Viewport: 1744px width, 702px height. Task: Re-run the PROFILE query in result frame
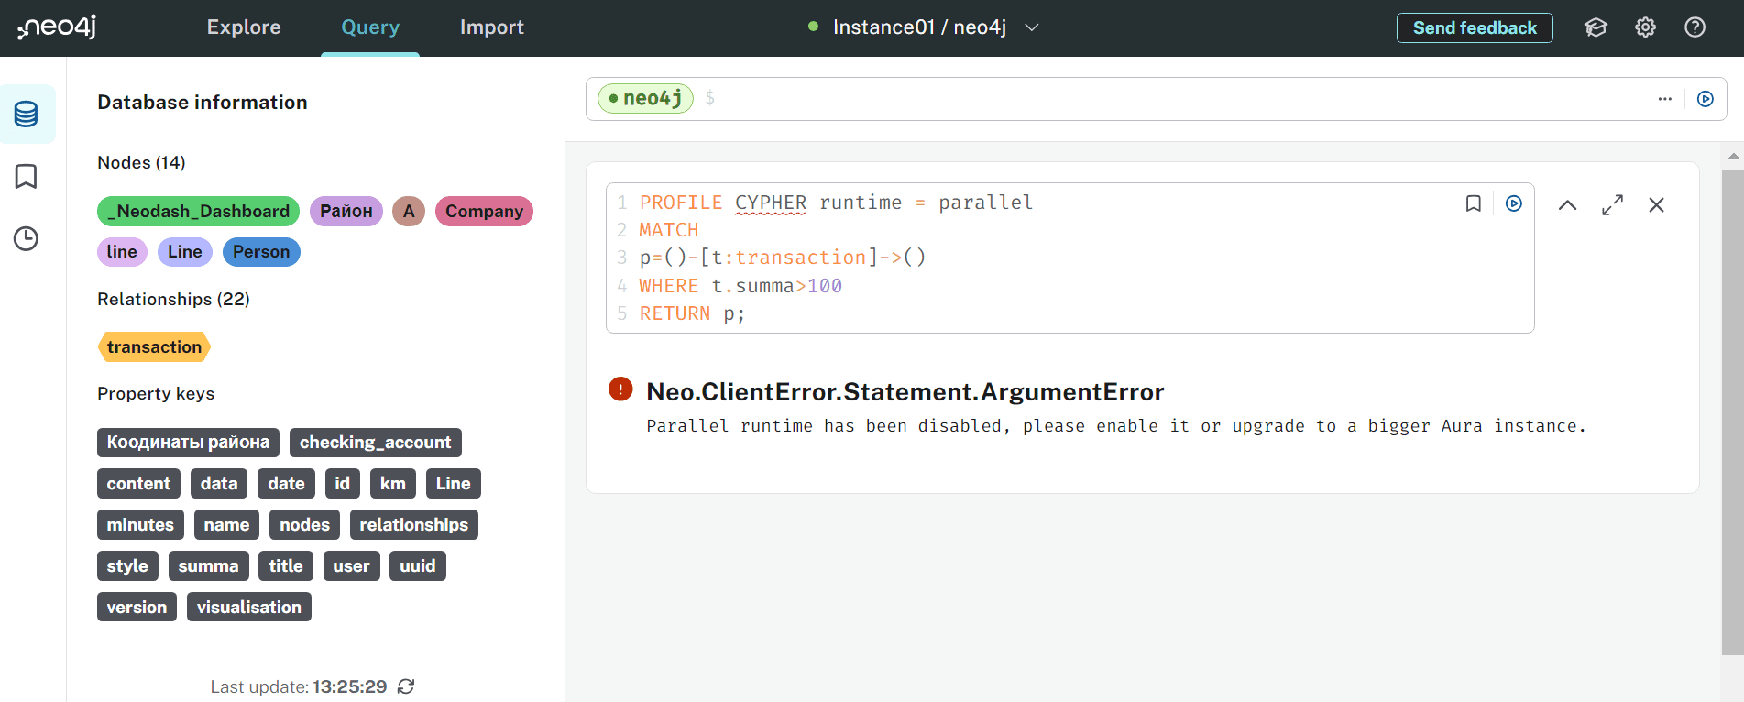pos(1513,203)
